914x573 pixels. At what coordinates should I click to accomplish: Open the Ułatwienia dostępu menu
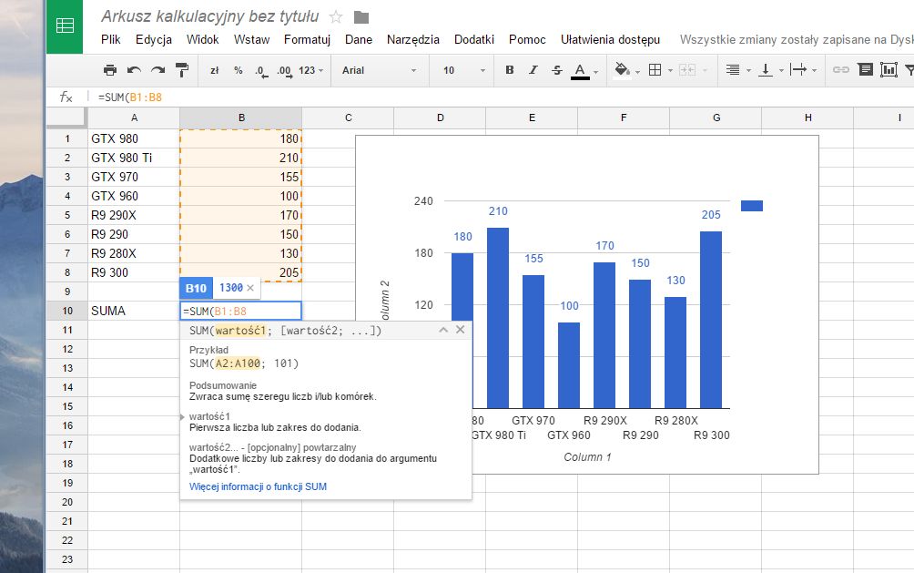[610, 39]
